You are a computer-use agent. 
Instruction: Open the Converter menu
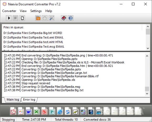[x=9, y=11]
